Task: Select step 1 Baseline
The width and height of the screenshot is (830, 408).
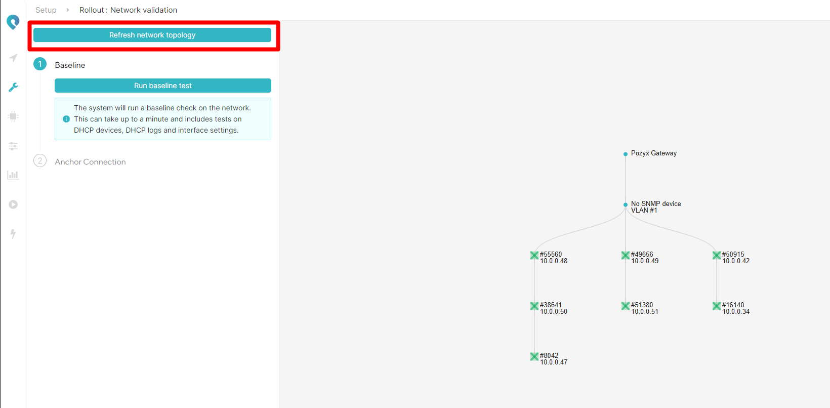Action: 70,65
